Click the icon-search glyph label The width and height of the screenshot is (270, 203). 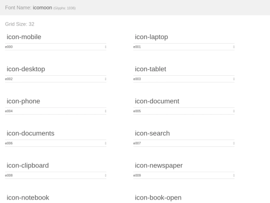152,133
